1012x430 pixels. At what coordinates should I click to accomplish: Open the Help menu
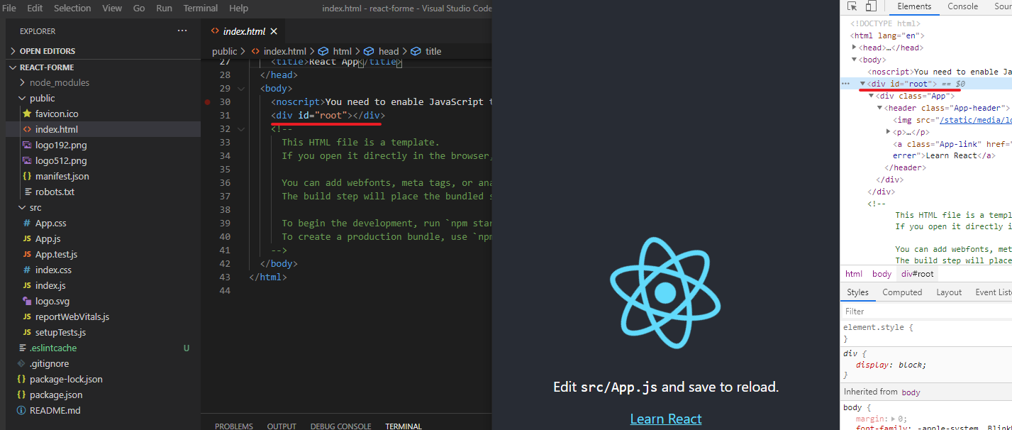(x=239, y=8)
